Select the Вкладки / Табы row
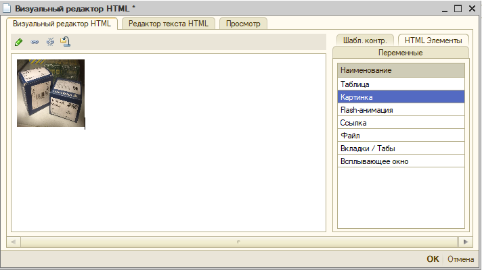The height and width of the screenshot is (270, 482). point(401,148)
